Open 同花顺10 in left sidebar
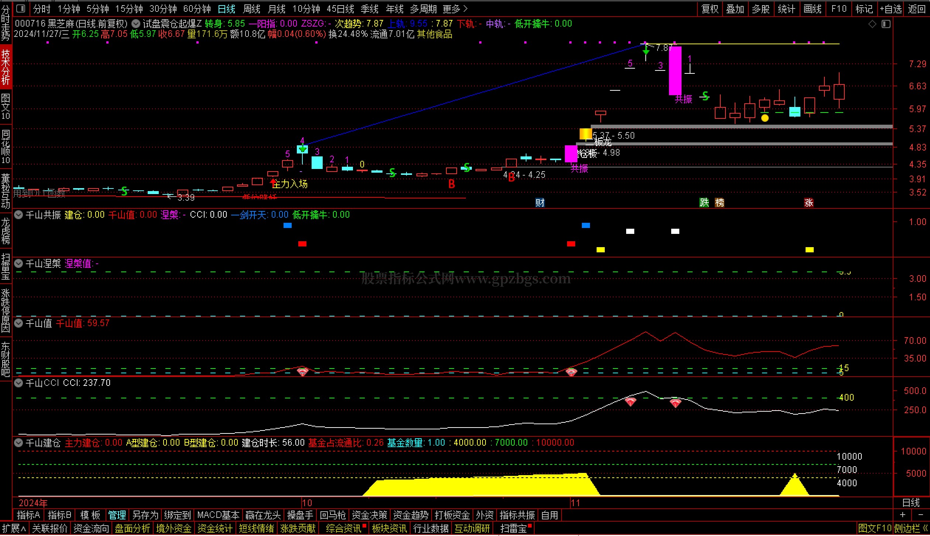The height and width of the screenshot is (536, 930). click(x=6, y=146)
